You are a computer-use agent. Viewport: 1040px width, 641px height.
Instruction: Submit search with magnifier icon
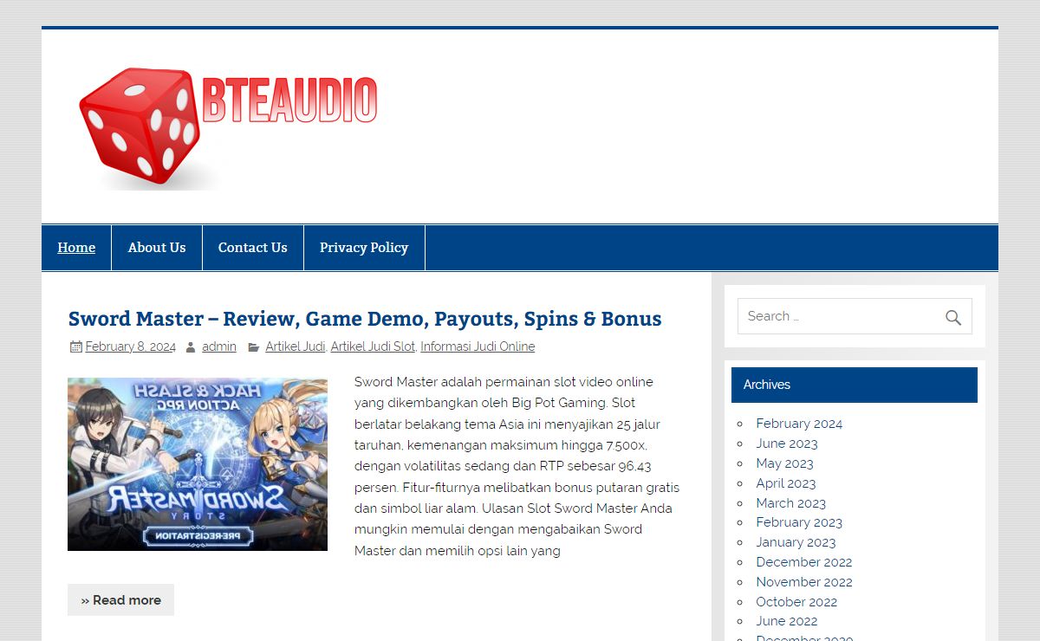(x=953, y=317)
